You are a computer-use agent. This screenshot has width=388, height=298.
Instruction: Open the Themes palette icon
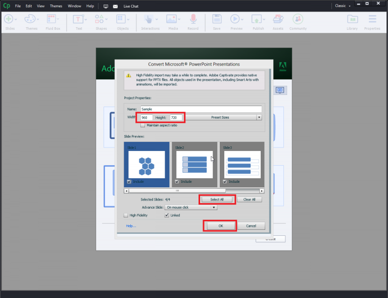point(30,19)
